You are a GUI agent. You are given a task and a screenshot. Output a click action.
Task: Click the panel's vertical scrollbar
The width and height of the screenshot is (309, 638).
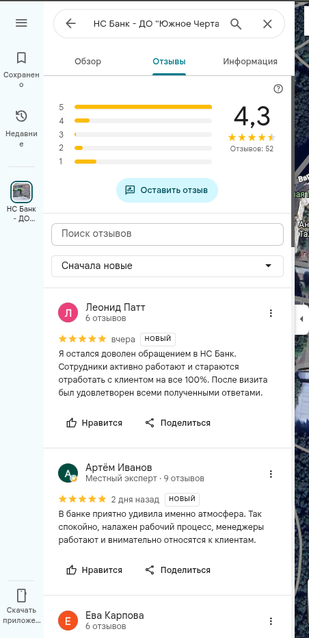point(293,163)
